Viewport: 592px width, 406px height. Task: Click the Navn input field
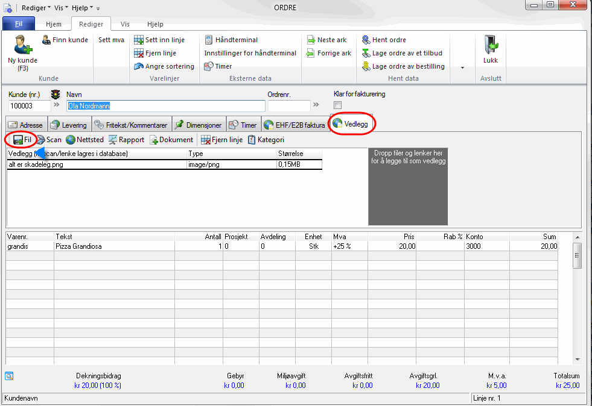pos(165,106)
